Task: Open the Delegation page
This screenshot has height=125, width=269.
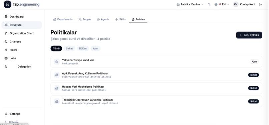Action: 22,67
